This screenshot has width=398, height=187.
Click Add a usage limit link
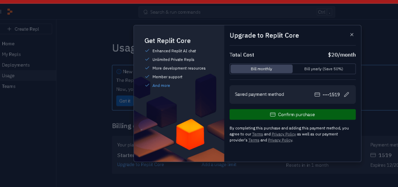coord(219,165)
